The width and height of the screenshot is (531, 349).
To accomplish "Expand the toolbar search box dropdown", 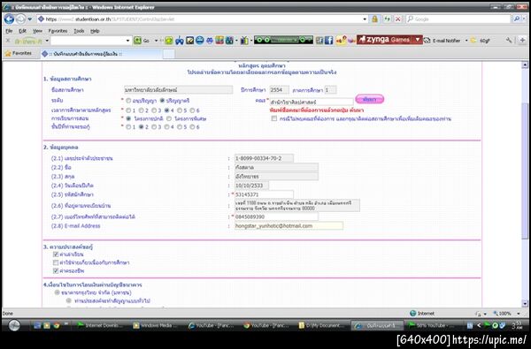I will coord(127,41).
